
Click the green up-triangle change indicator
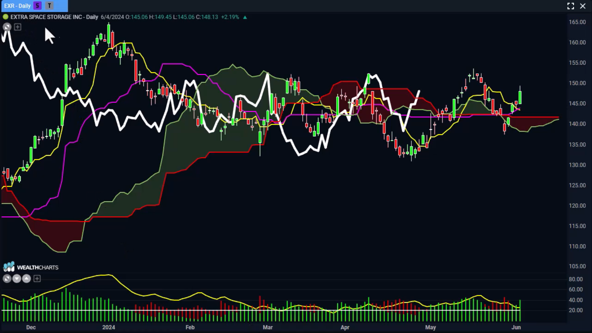coord(245,17)
